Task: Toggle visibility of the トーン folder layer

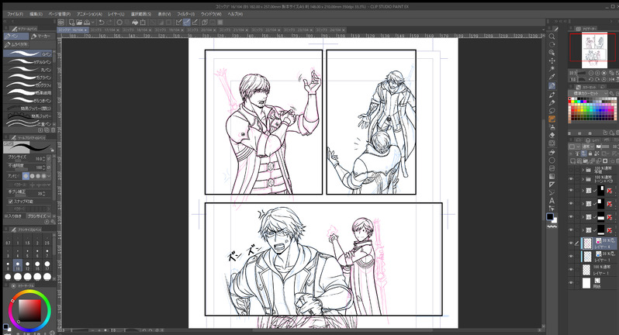Action: (571, 179)
